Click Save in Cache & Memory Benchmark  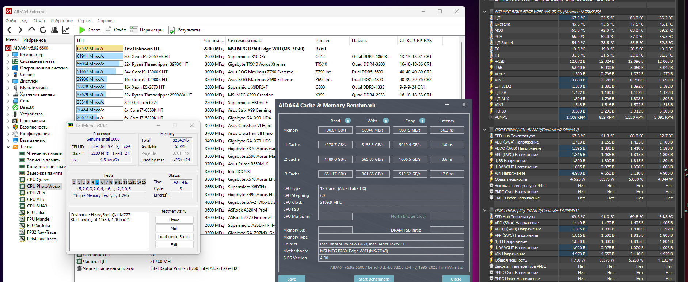pos(292,279)
